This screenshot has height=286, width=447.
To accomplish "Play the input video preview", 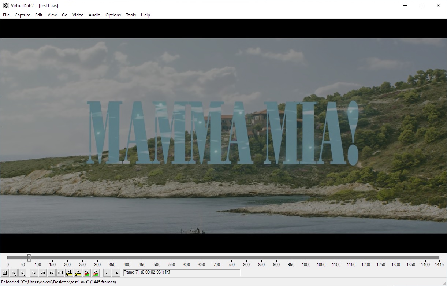I will [x=14, y=273].
